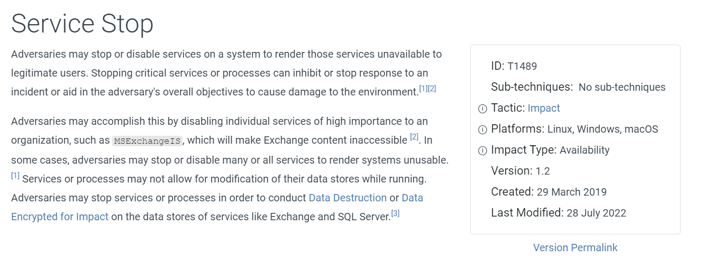Viewport: 701px width, 269px height.
Task: Open citation [2] after 'the environment'
Action: pyautogui.click(x=432, y=89)
